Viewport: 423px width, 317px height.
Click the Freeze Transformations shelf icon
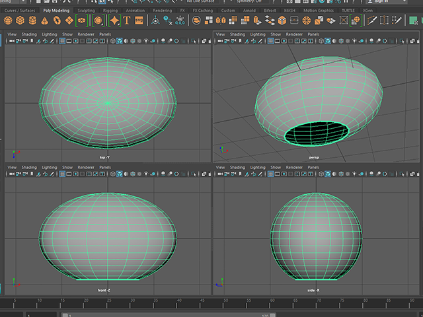(180, 20)
